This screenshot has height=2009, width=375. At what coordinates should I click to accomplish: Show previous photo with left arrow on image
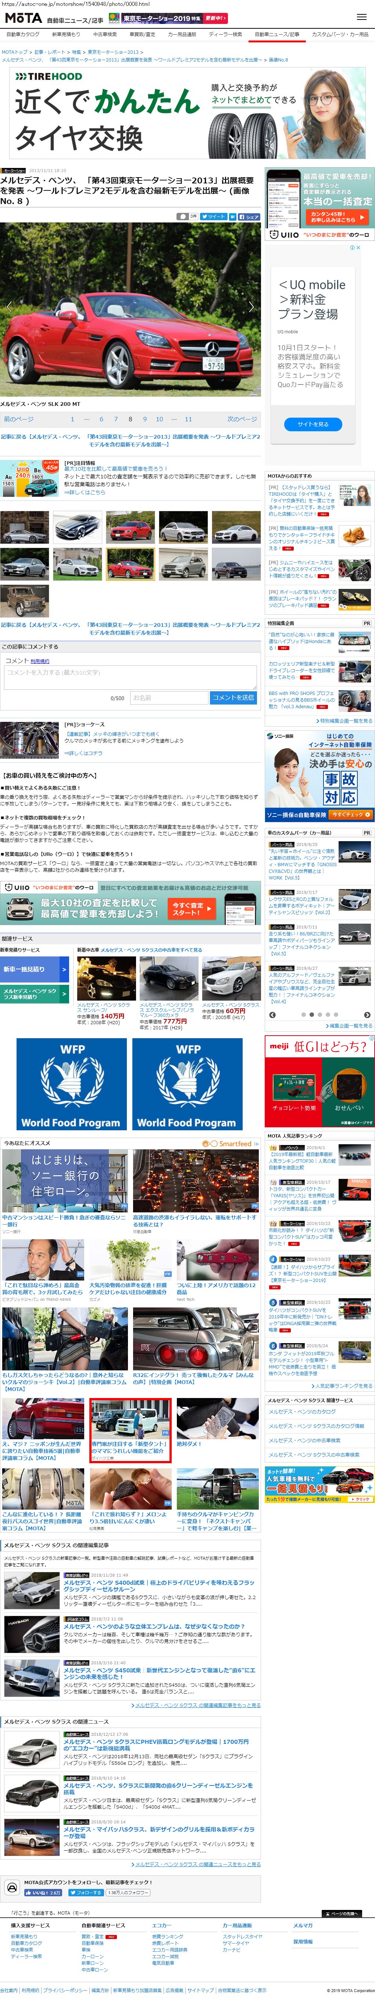[x=8, y=307]
